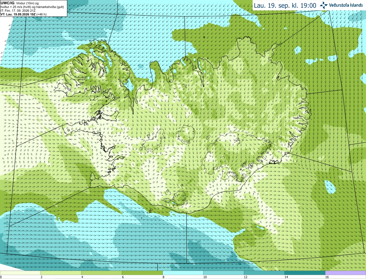Viewport: 366px width, 279px height.
Task: Click the small Grímsey island north of Iceland
Action: pyautogui.click(x=204, y=37)
